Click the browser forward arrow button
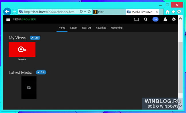The height and width of the screenshot is (113, 186). 15,12
